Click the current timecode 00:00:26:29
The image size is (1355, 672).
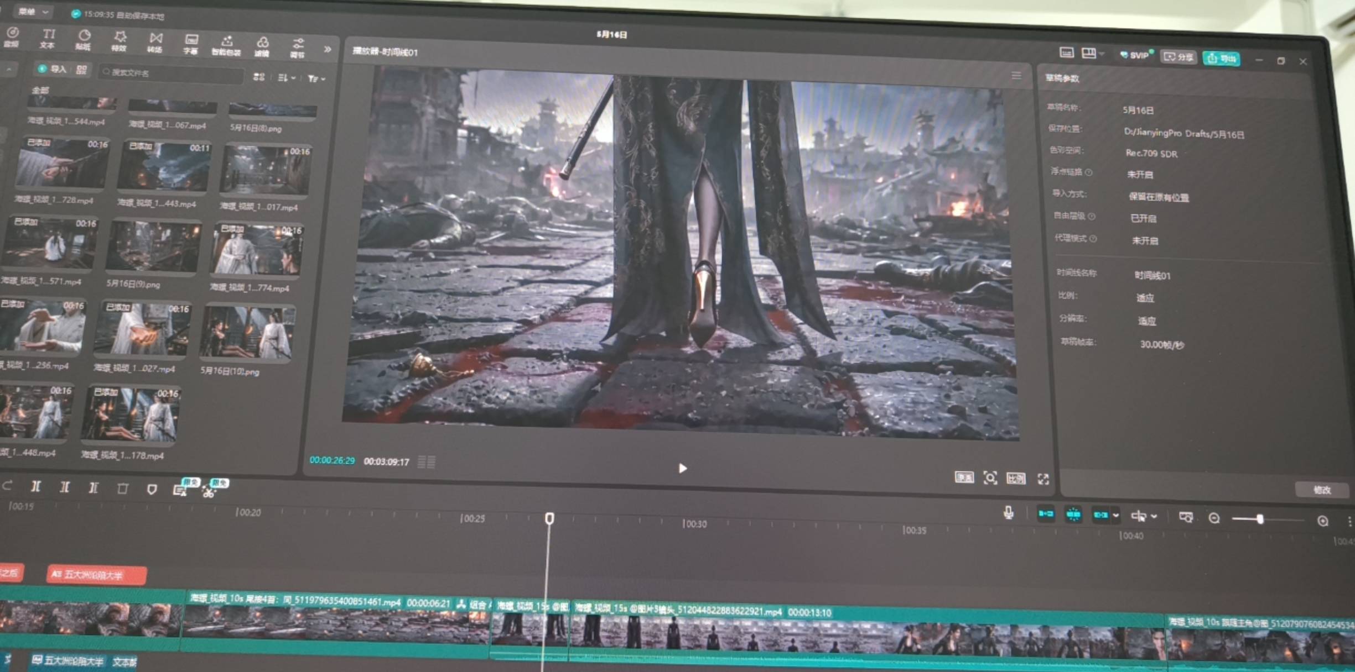coord(332,460)
